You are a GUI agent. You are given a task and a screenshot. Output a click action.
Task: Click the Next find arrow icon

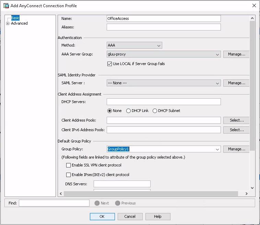pyautogui.click(x=97, y=203)
